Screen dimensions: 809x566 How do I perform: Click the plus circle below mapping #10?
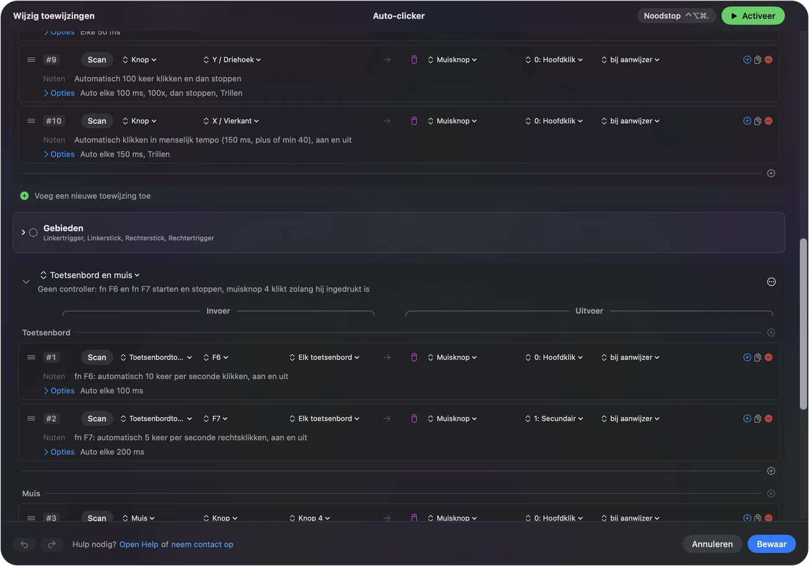[x=771, y=174]
